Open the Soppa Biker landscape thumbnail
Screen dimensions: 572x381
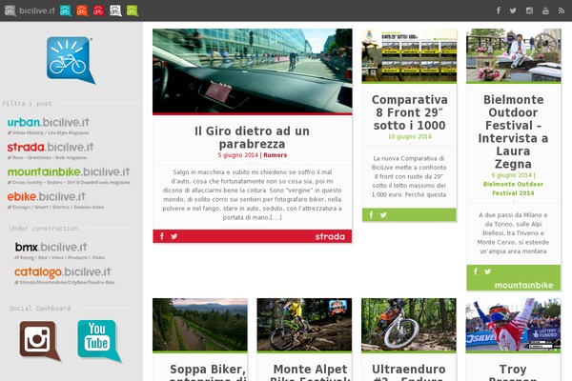click(x=200, y=325)
